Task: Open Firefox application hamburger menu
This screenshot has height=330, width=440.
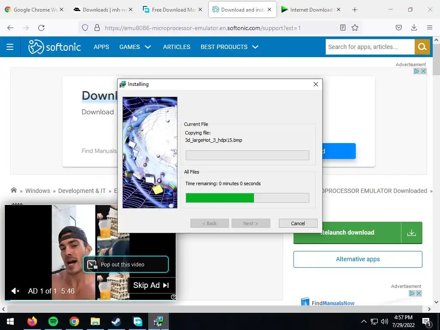Action: pyautogui.click(x=430, y=27)
